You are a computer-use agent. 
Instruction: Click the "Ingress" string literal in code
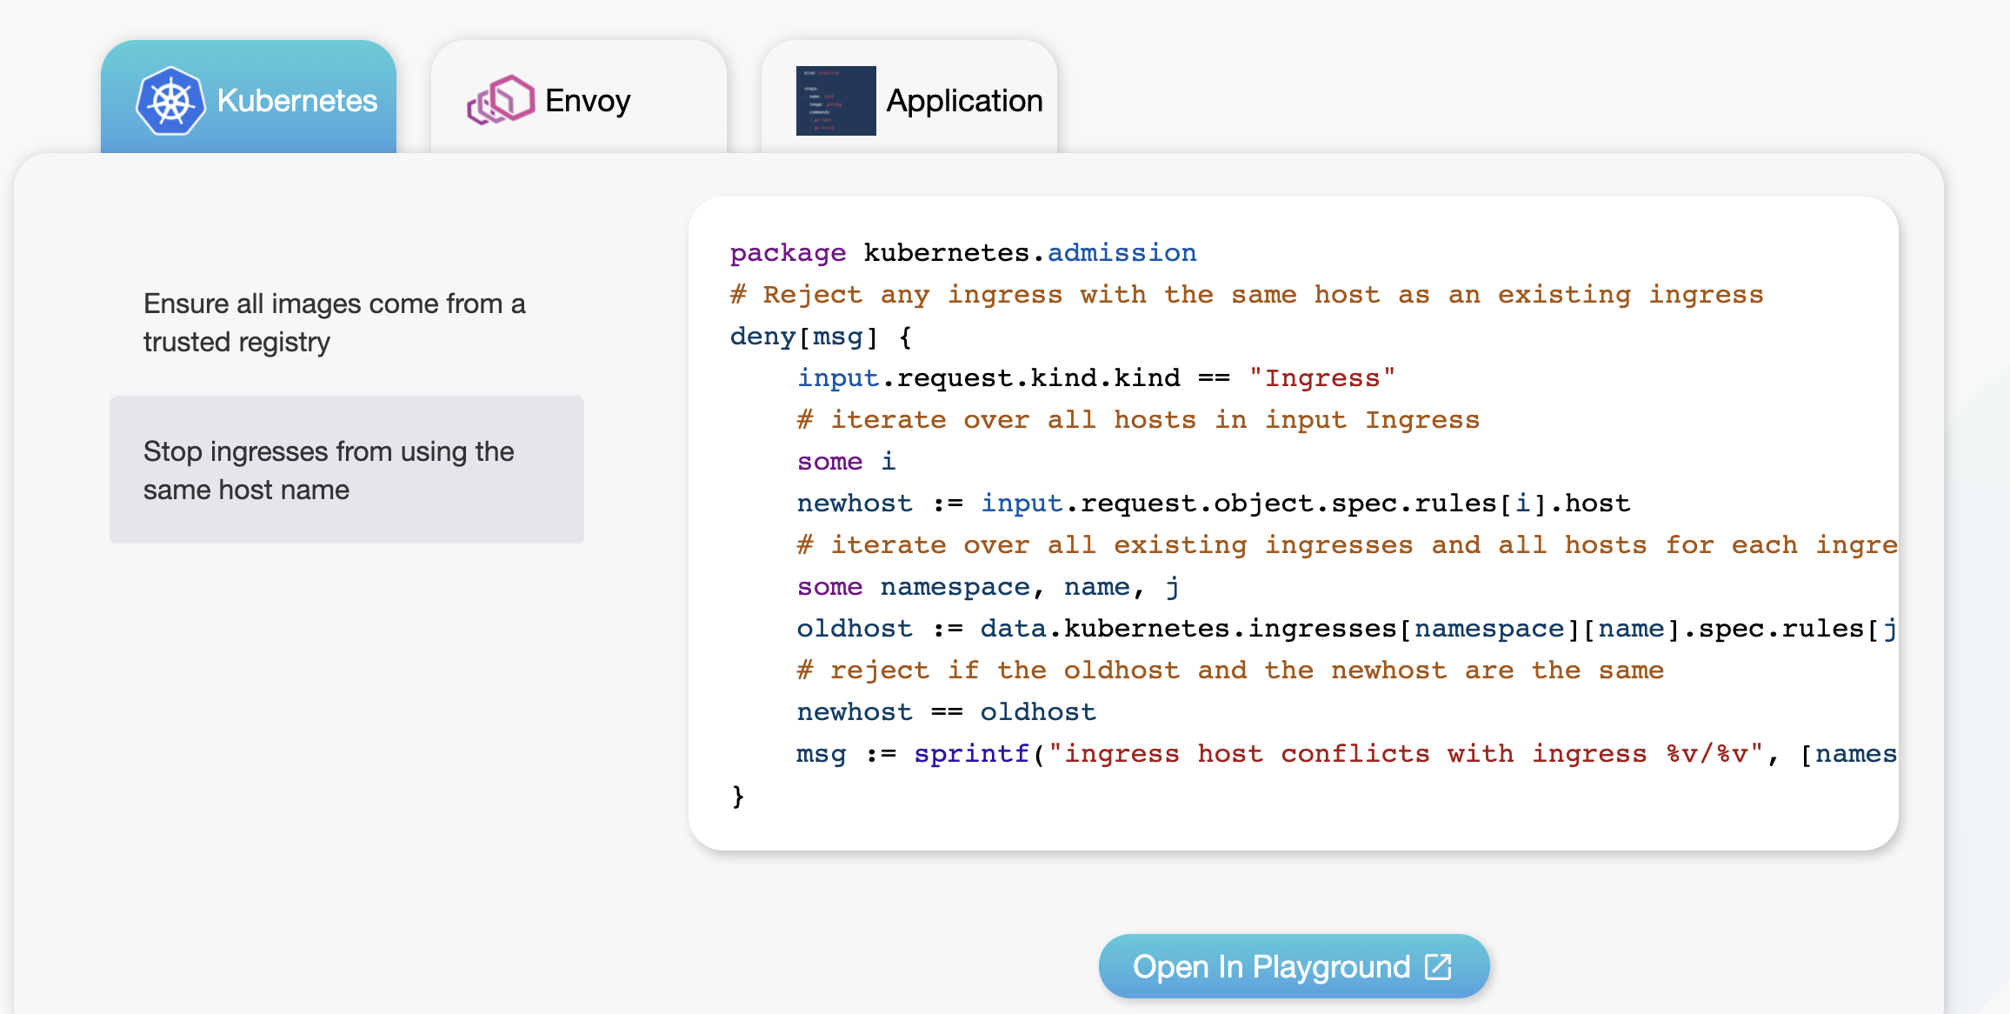pos(1321,378)
